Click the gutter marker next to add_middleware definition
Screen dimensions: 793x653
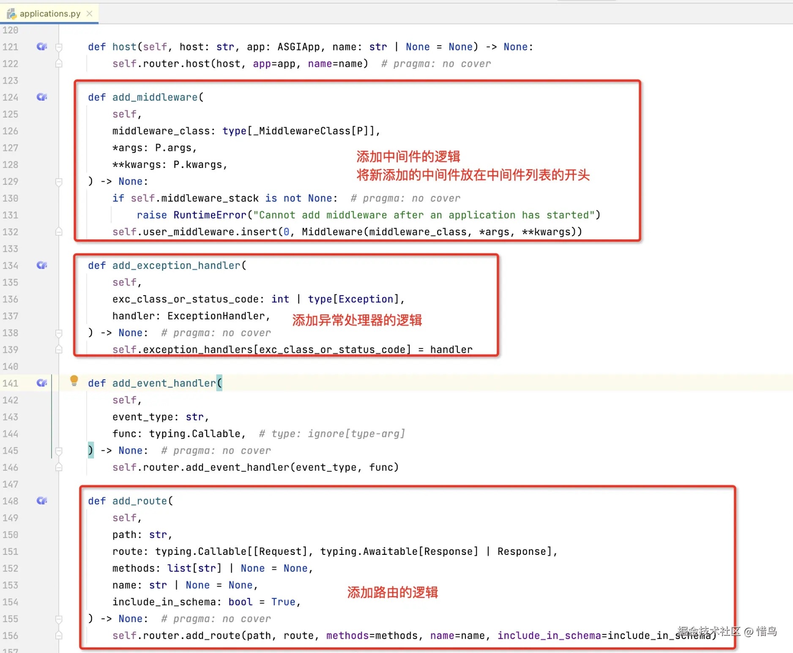(41, 97)
